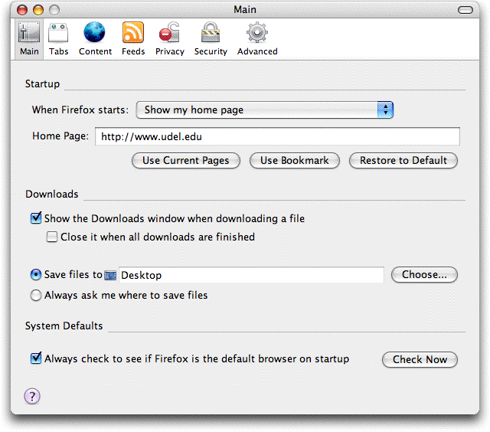Click the Home Page URL field
Viewport: 490px width, 432px height.
(277, 136)
